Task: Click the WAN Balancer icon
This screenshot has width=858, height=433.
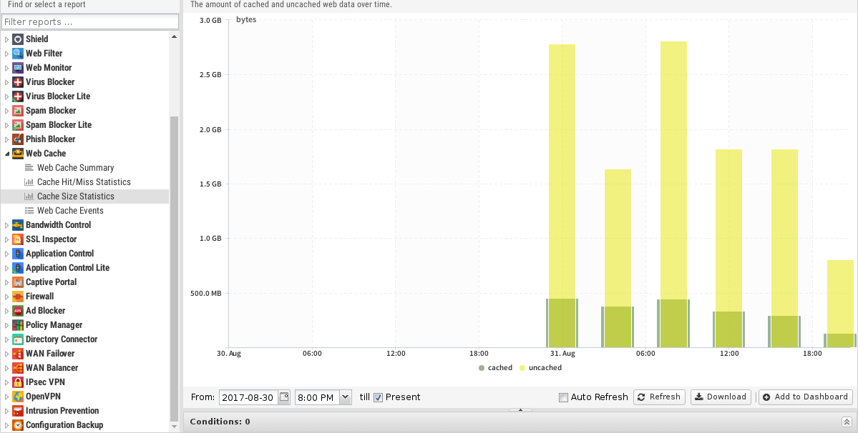Action: click(18, 368)
